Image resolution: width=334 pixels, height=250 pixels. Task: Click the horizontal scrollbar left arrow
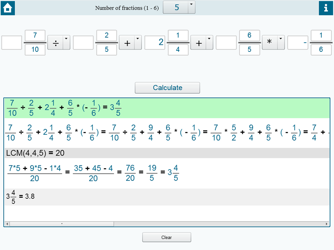pyautogui.click(x=7, y=224)
